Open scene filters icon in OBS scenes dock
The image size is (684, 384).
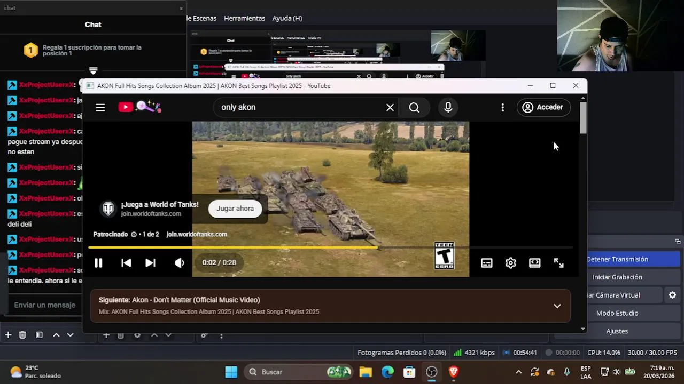(39, 335)
